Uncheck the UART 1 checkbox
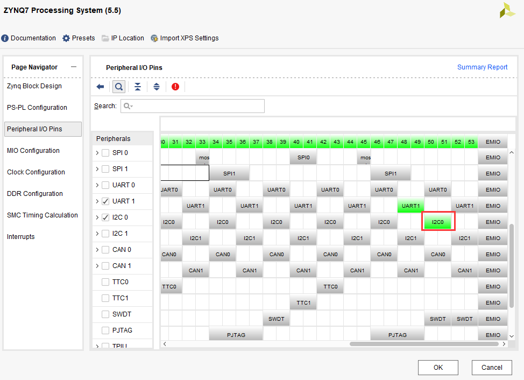The image size is (524, 380). pyautogui.click(x=105, y=201)
